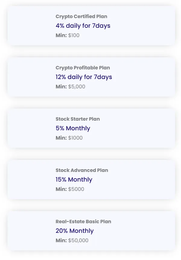Open the Stock Advanced Plan title

pyautogui.click(x=82, y=170)
